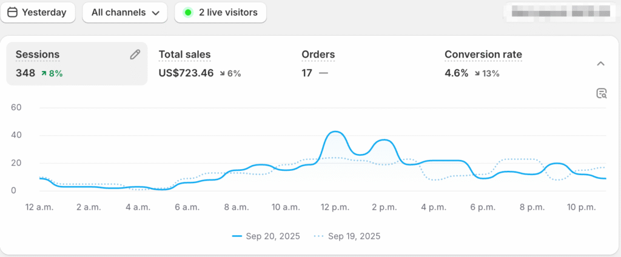Click the conversion rate decrease arrow icon
Screen dimensions: 621x257
tap(477, 73)
